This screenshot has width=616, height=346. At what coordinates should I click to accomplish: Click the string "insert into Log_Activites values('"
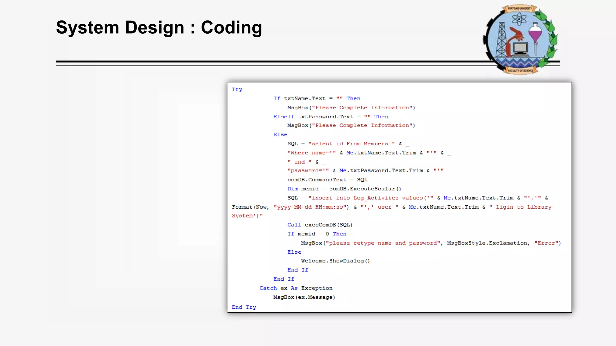[371, 198]
